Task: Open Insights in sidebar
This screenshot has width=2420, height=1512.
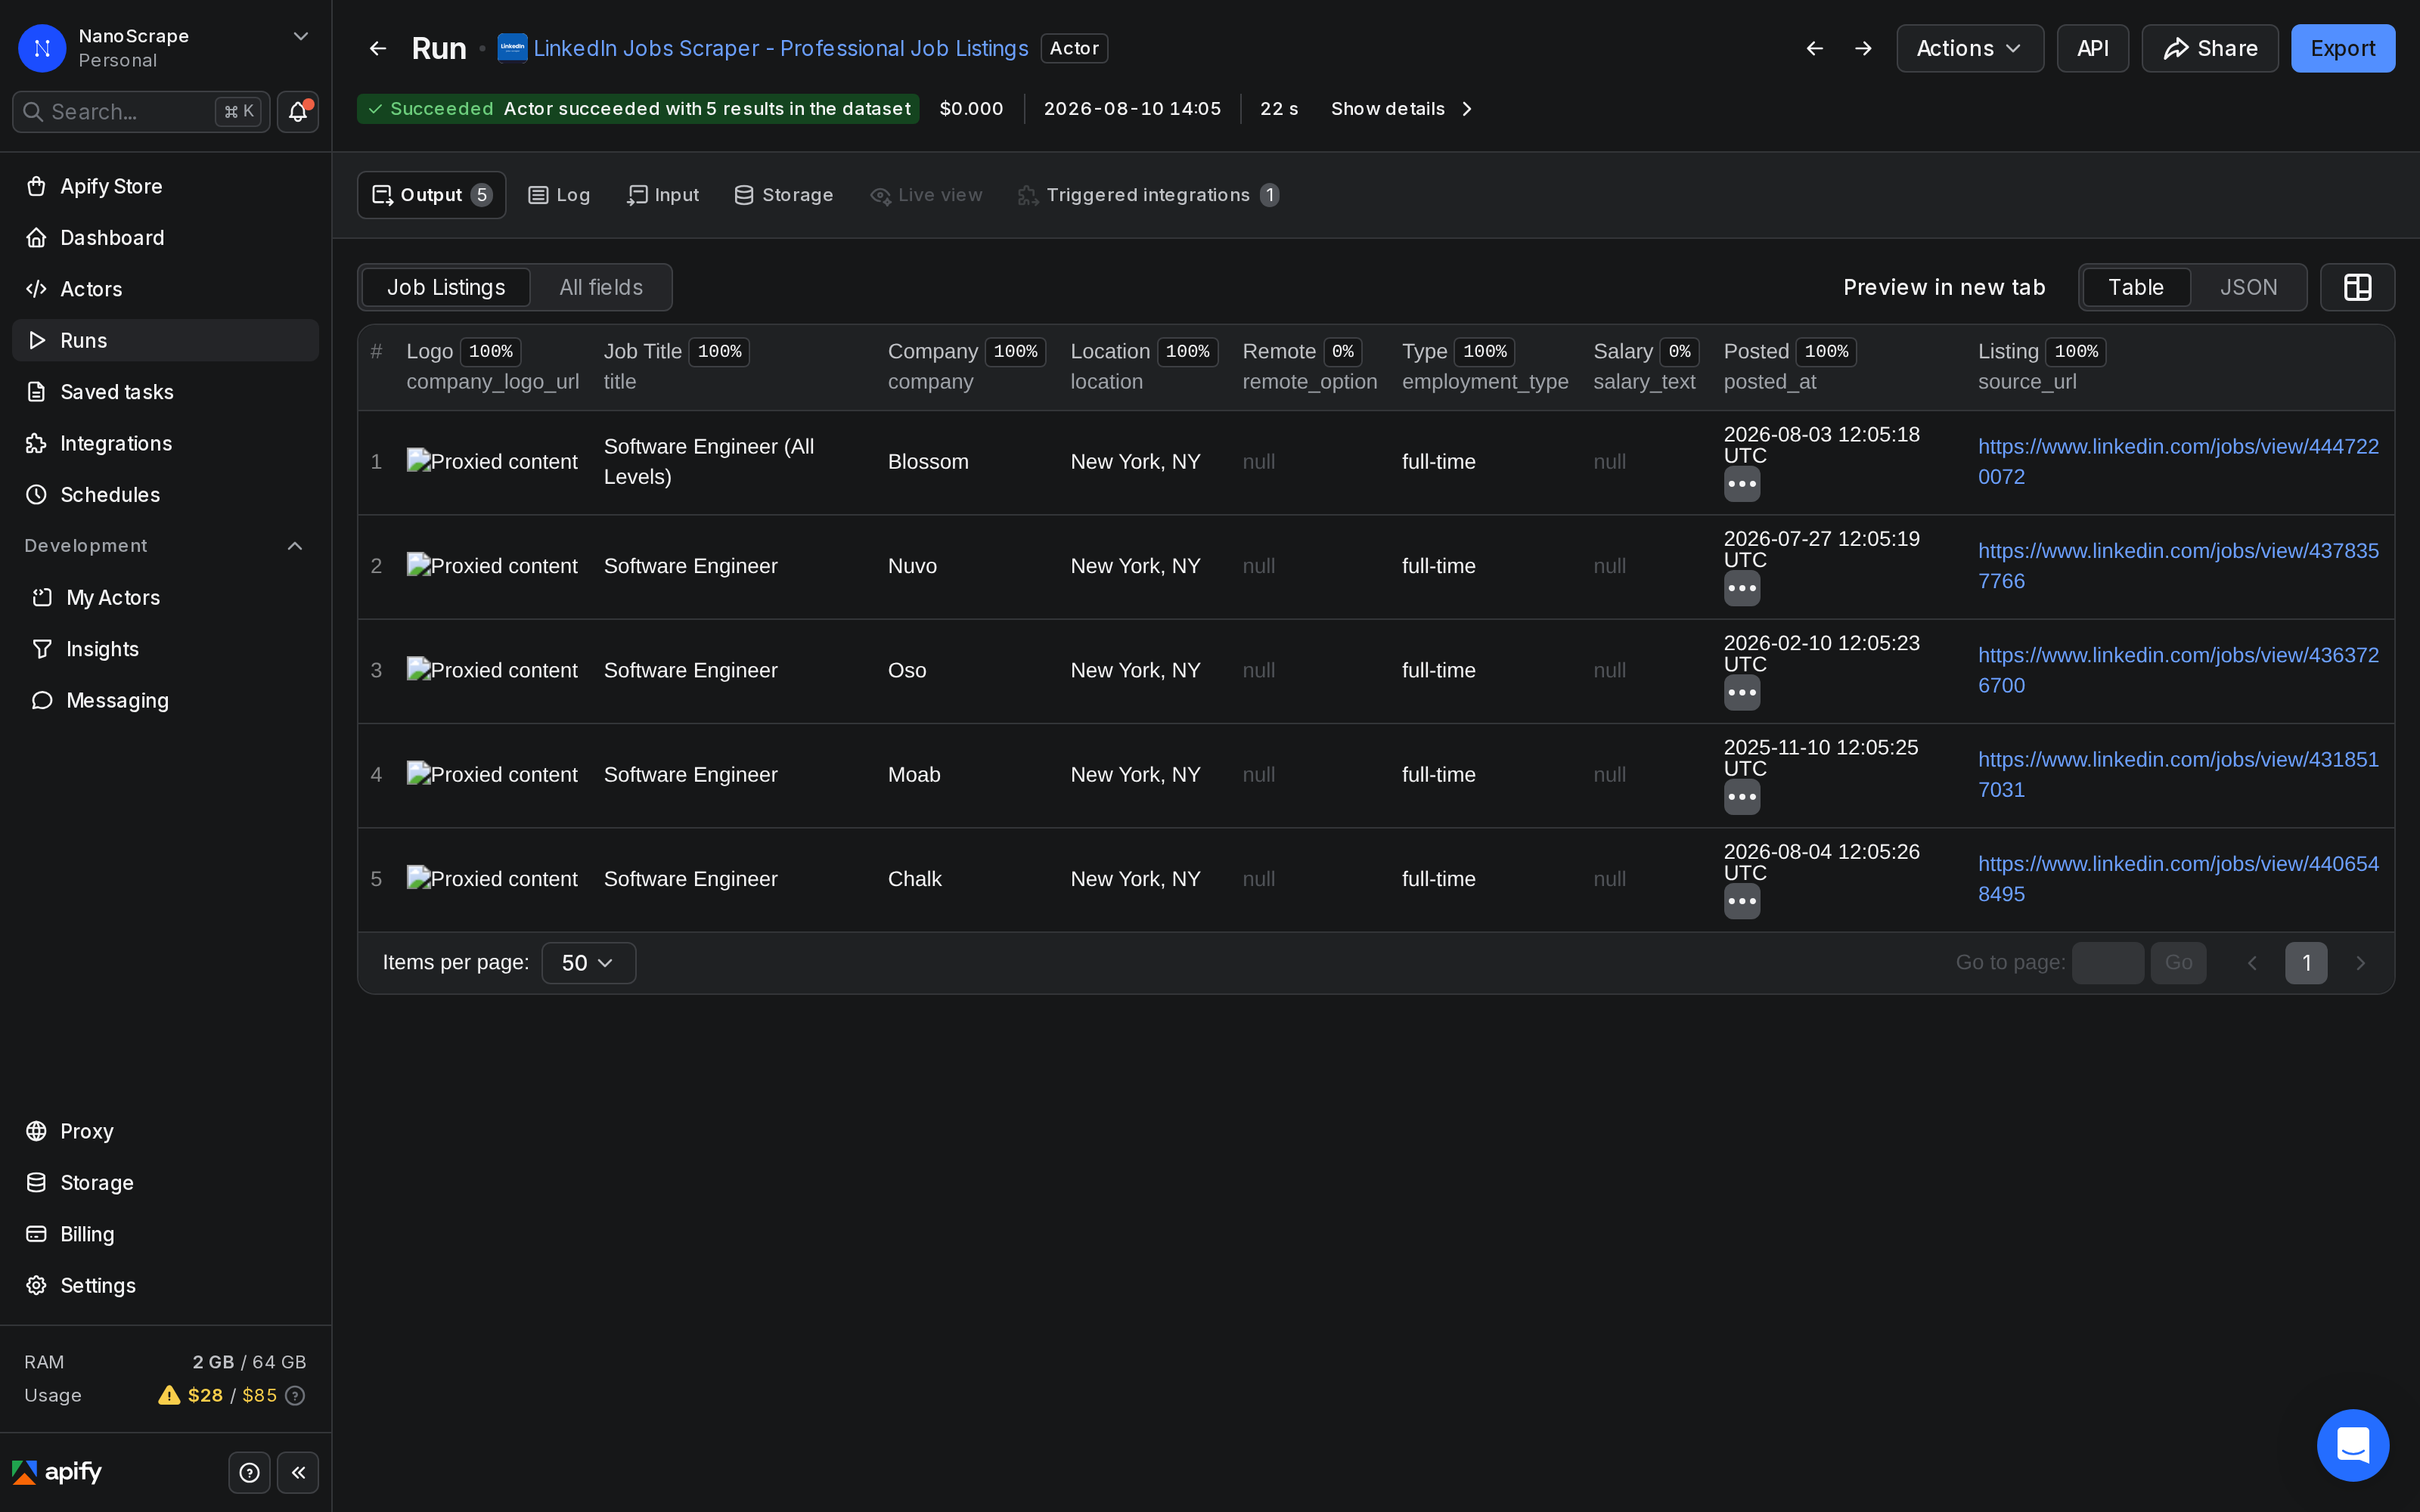Action: click(165, 649)
